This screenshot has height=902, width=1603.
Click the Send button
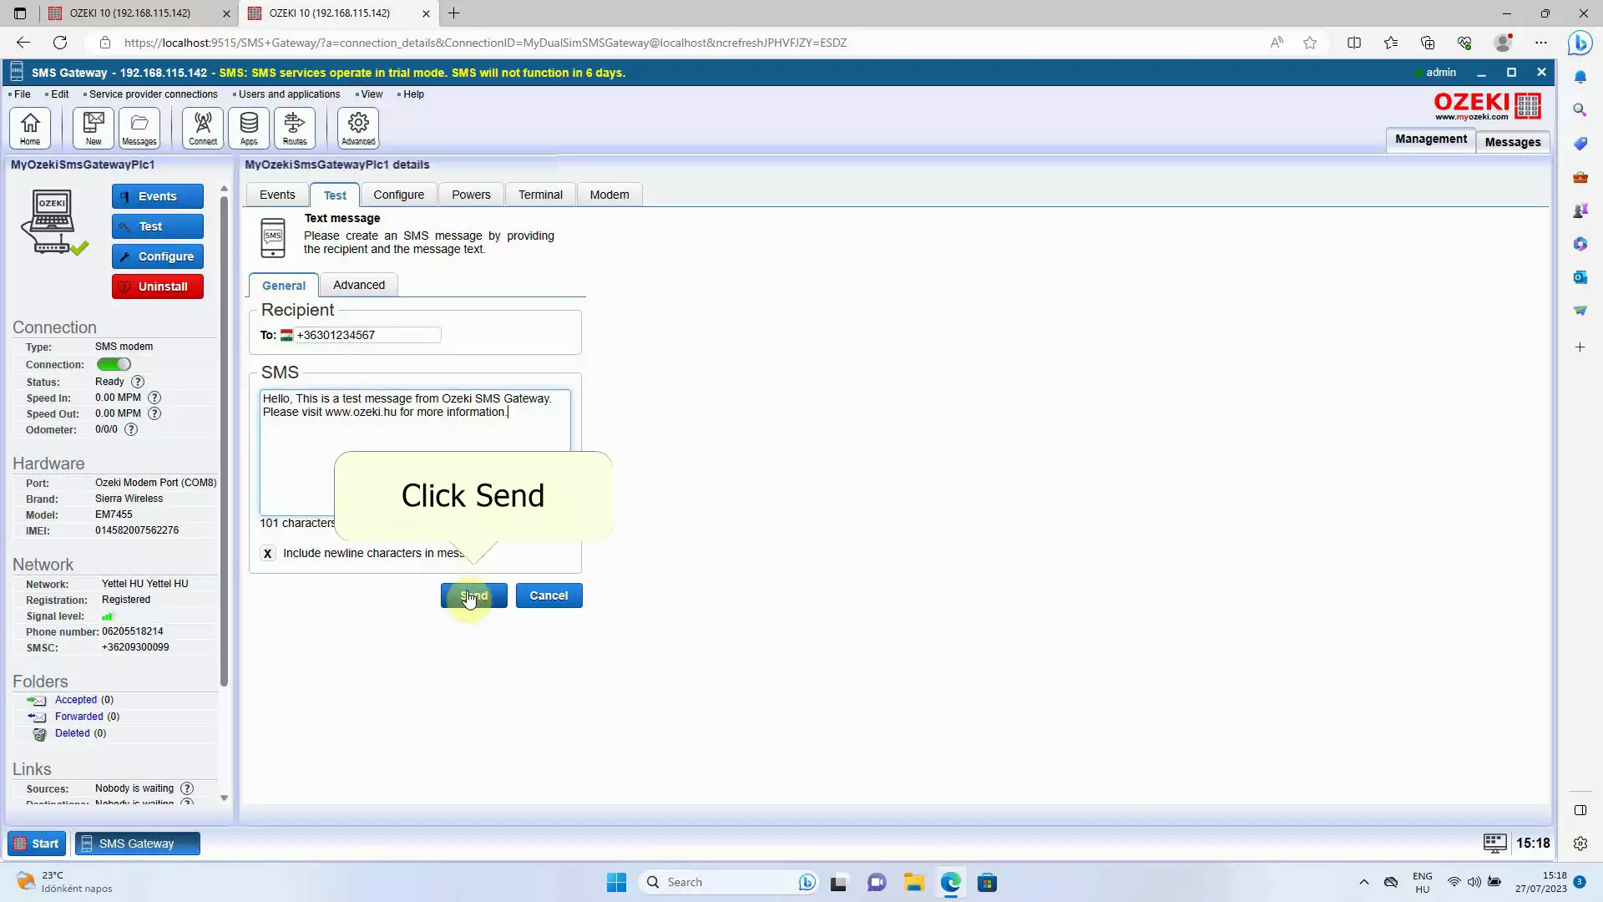click(473, 595)
